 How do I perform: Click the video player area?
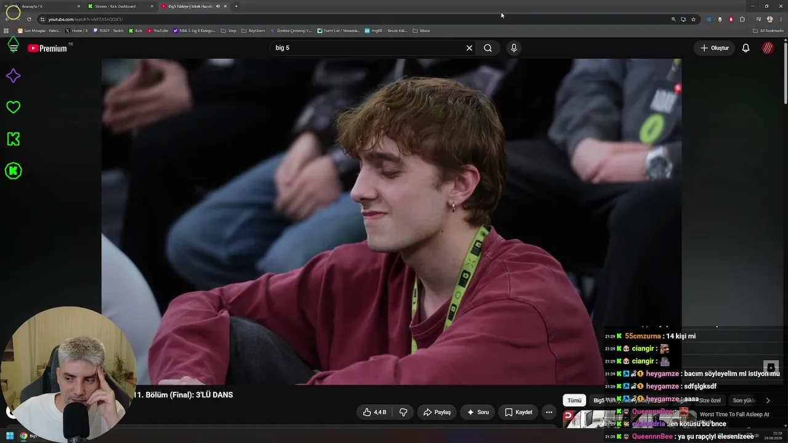pyautogui.click(x=392, y=221)
